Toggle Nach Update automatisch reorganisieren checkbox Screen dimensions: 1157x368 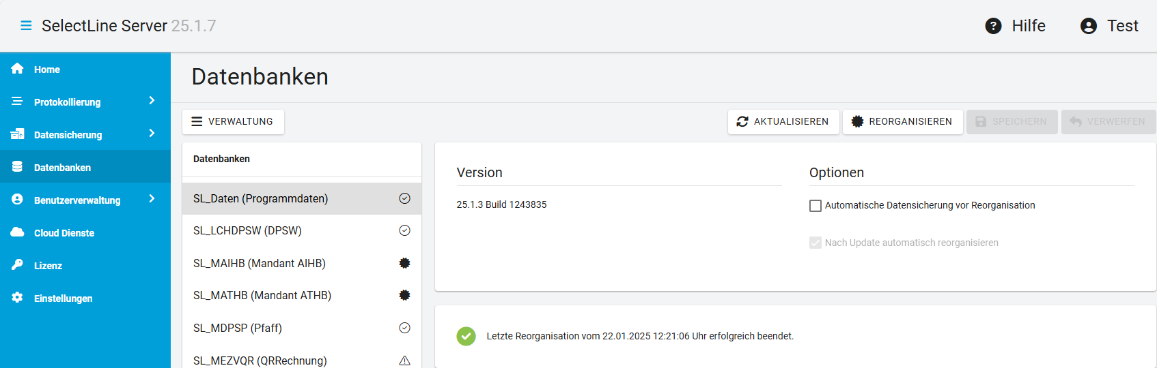(816, 243)
